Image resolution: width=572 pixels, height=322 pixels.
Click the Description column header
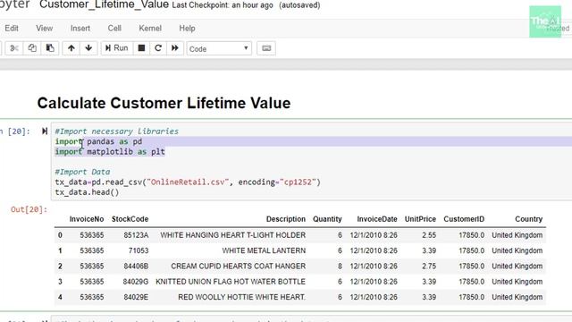tap(286, 219)
